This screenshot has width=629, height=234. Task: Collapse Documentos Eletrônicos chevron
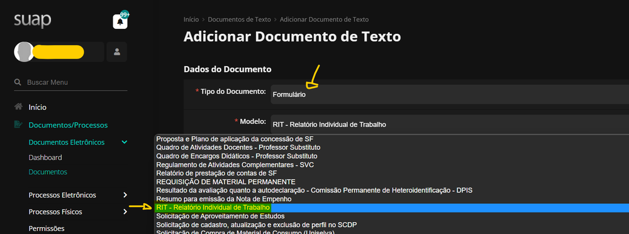tap(125, 142)
